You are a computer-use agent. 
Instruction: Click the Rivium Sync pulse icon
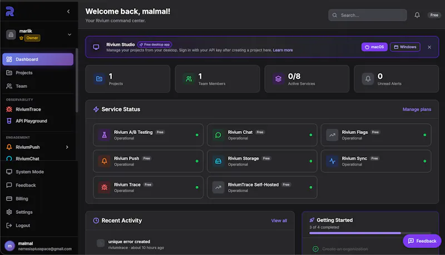pos(332,161)
